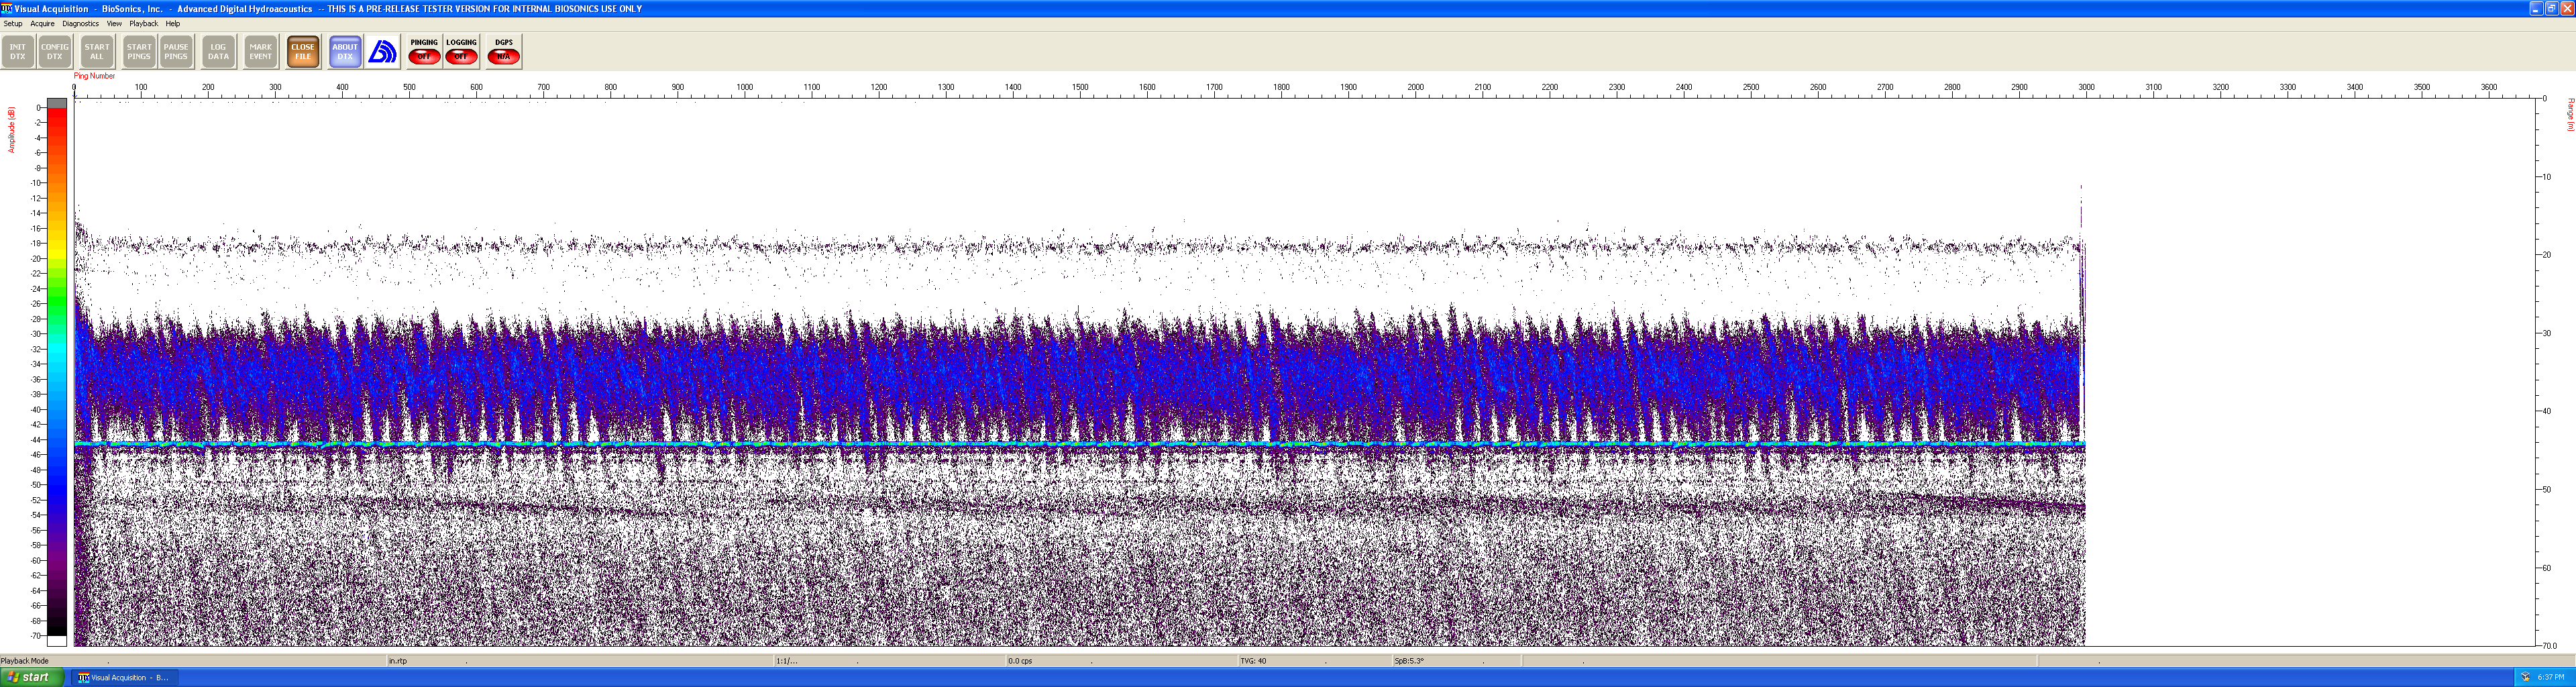Click the 'Playback Mode' status bar text
2576x687 pixels.
click(25, 661)
